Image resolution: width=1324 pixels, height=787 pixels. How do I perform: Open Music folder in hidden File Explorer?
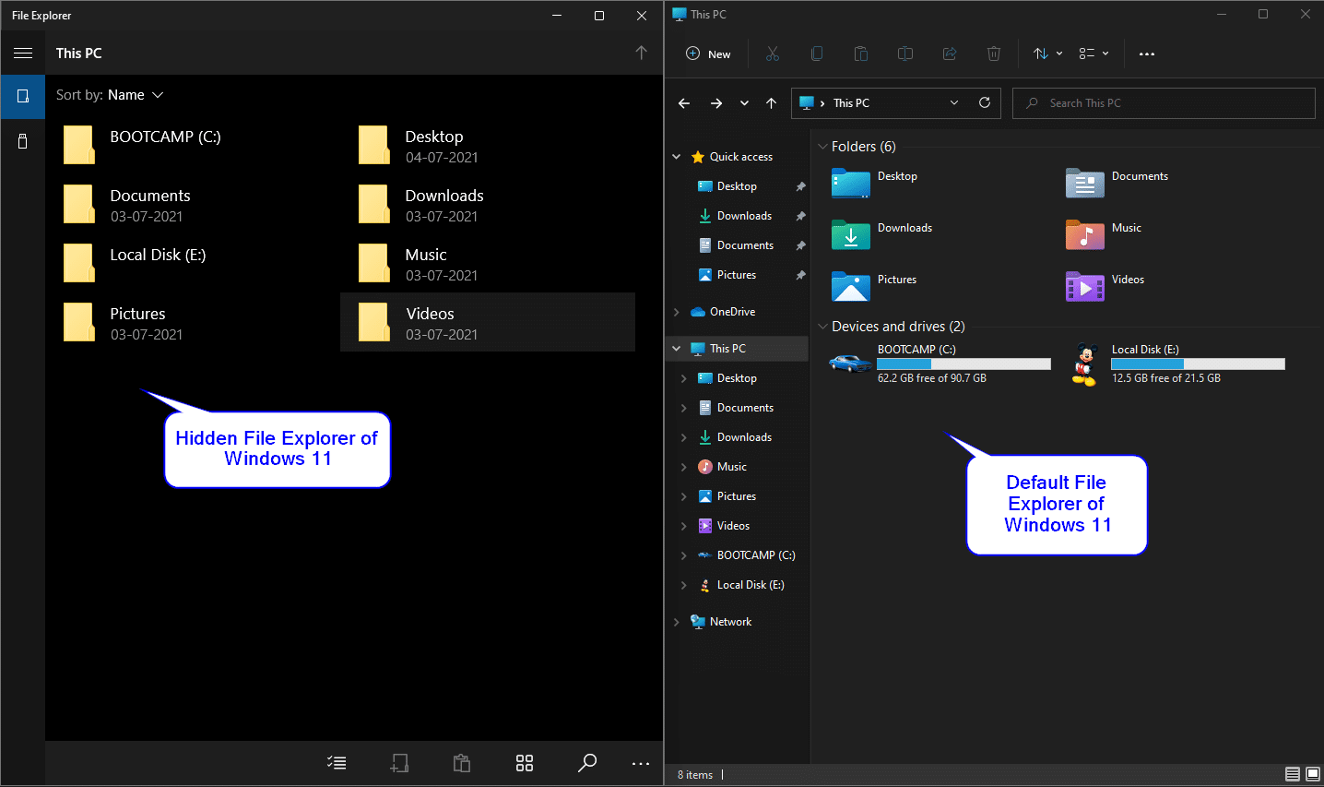[488, 263]
